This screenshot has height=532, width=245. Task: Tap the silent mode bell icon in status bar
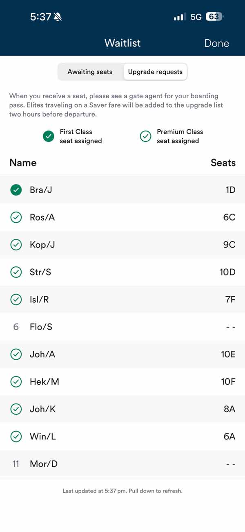[58, 17]
